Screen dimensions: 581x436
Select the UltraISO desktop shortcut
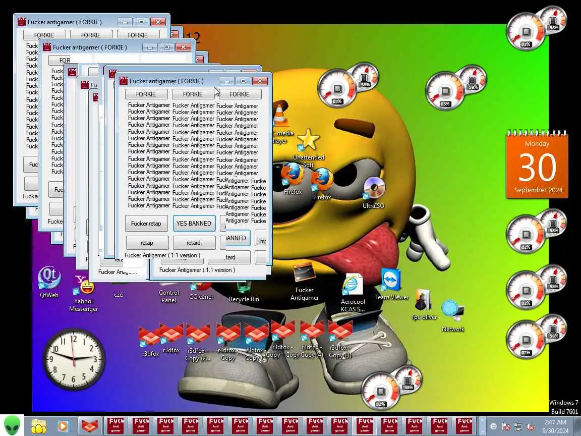[x=374, y=193]
